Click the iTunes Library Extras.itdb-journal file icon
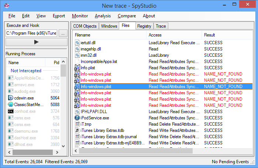 [x=77, y=137]
